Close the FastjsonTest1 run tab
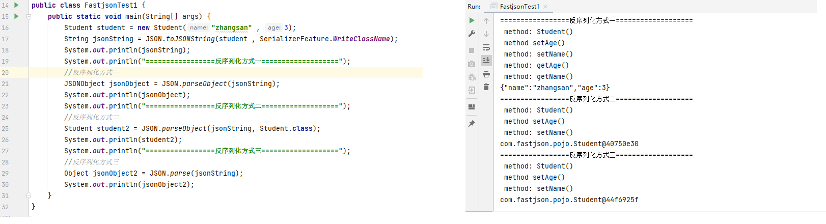Screen dimensions: 826x224 [x=545, y=7]
